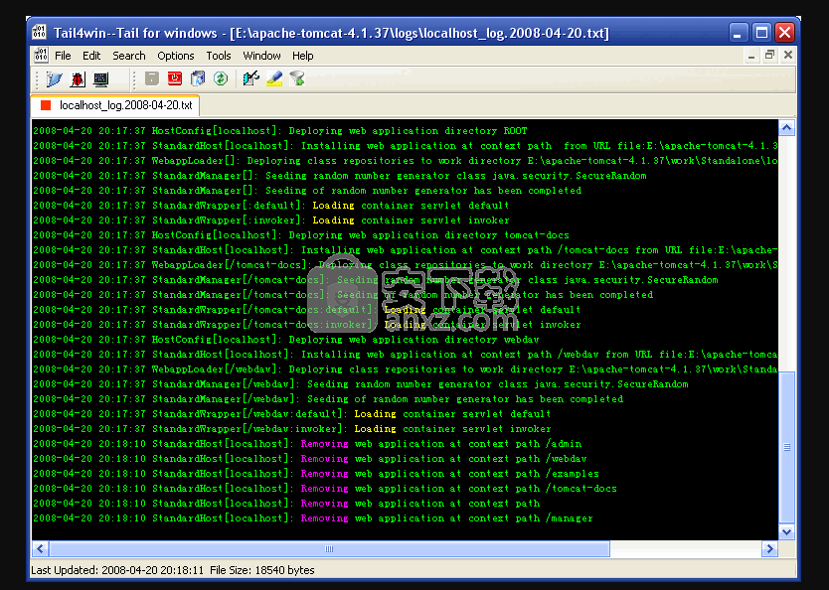Open the File menu
Screen dimensions: 829x590
pyautogui.click(x=63, y=56)
